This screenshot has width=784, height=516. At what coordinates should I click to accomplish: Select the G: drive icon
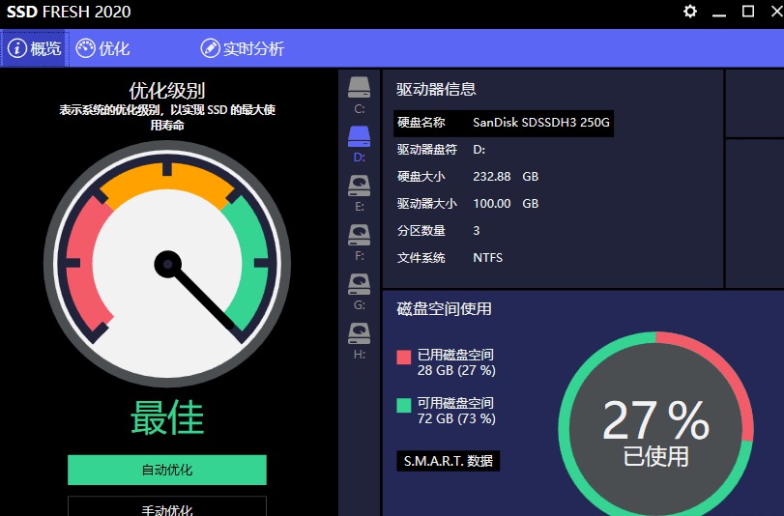pyautogui.click(x=359, y=284)
